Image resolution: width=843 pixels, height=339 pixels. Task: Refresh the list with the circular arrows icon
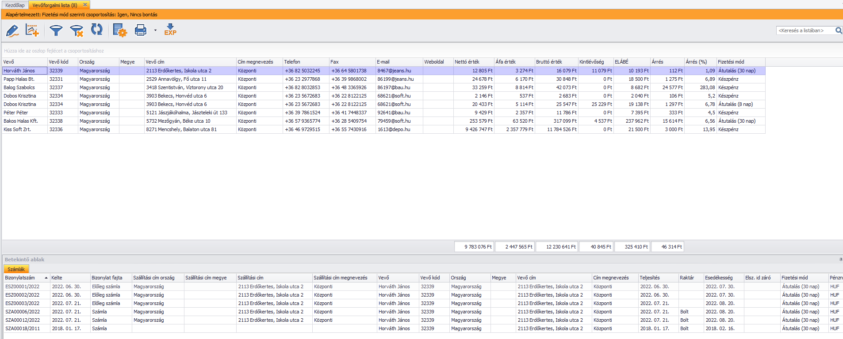click(x=97, y=30)
